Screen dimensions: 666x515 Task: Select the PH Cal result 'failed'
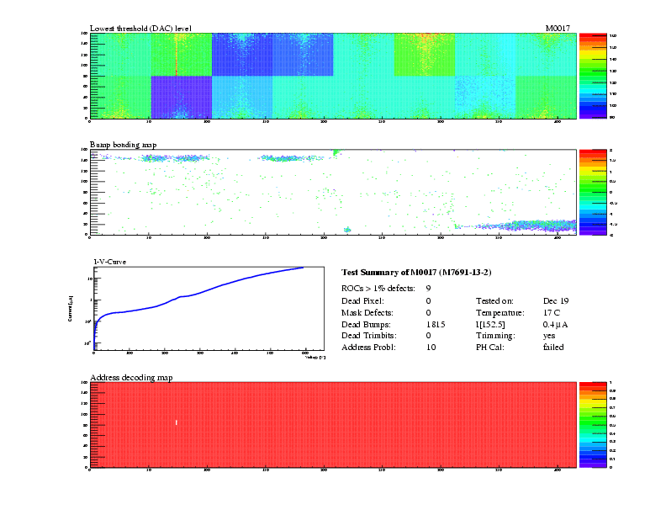[553, 348]
